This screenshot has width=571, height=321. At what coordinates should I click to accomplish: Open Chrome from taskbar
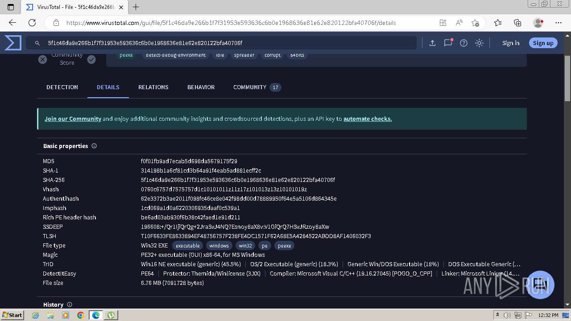80,315
